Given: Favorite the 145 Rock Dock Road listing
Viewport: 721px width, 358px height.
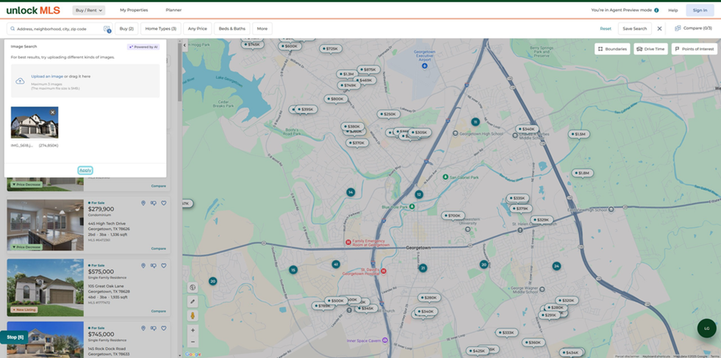Looking at the screenshot, I should click(x=164, y=328).
